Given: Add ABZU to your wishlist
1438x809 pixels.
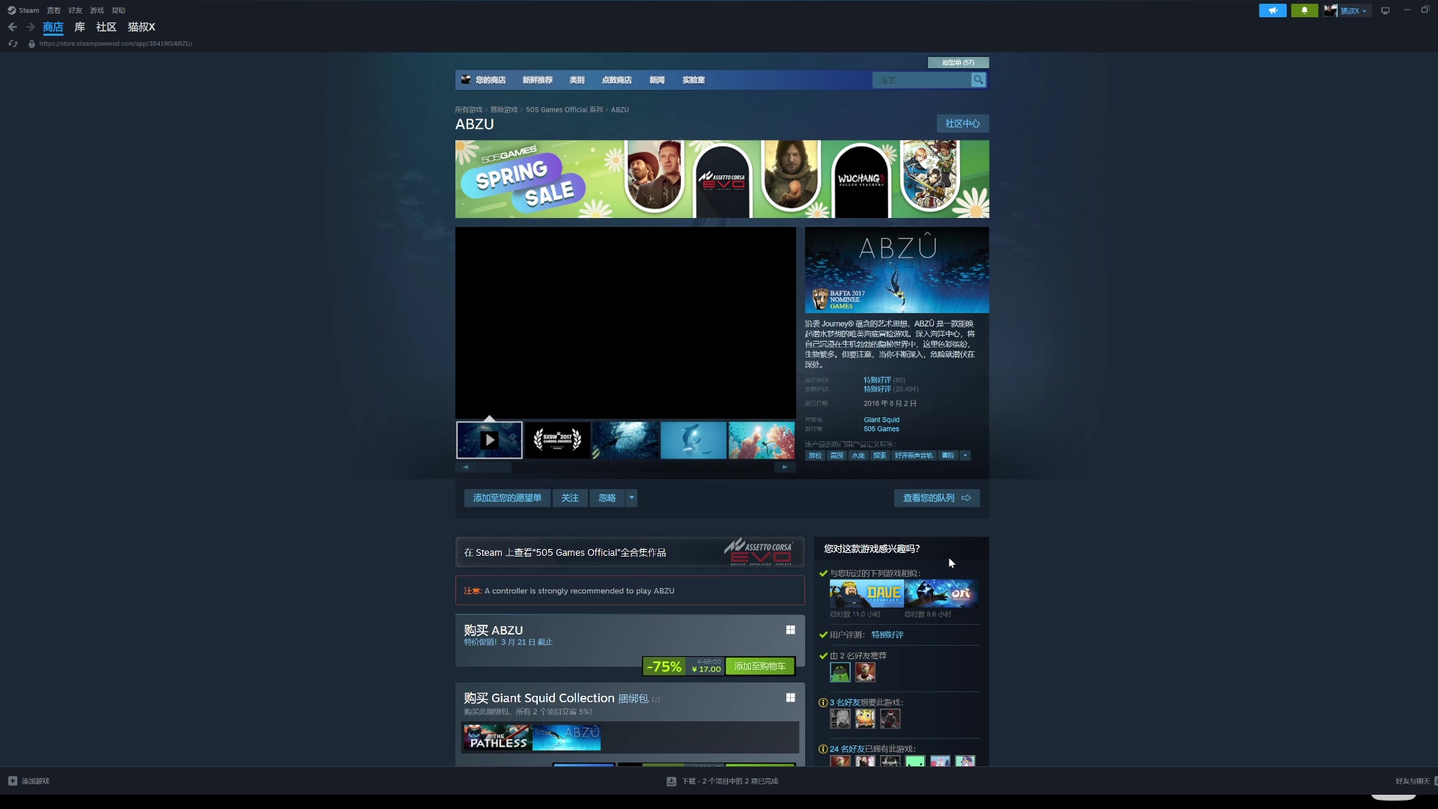Looking at the screenshot, I should pyautogui.click(x=507, y=498).
